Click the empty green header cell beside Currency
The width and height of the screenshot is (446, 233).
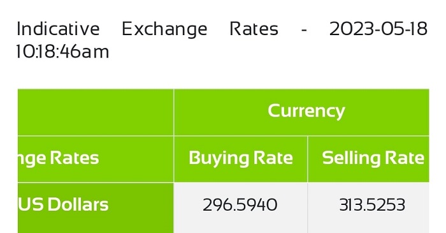[x=96, y=112]
